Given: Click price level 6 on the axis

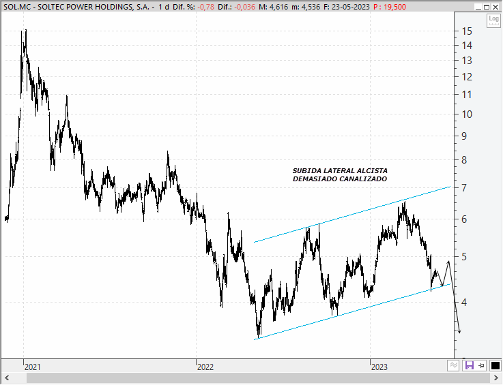Looking at the screenshot, I should coord(464,219).
